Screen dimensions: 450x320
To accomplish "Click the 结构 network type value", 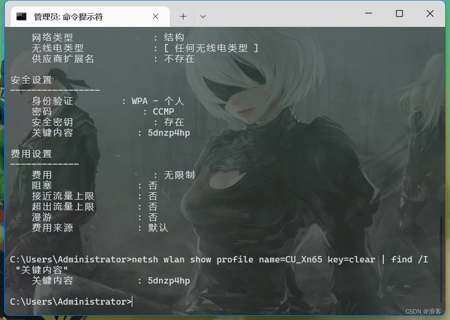I will click(x=174, y=37).
